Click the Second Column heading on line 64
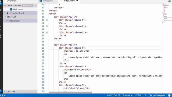Image resolution: width=172 pixels, height=97 pixels. (x=77, y=70)
